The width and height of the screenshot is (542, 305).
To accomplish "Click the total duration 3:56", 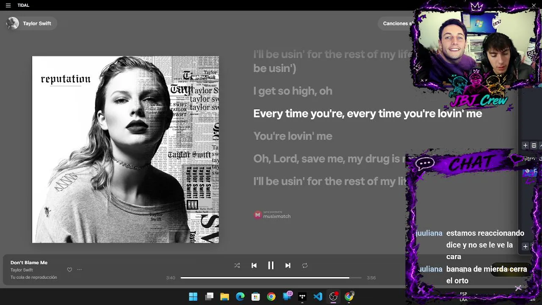I will point(371,278).
